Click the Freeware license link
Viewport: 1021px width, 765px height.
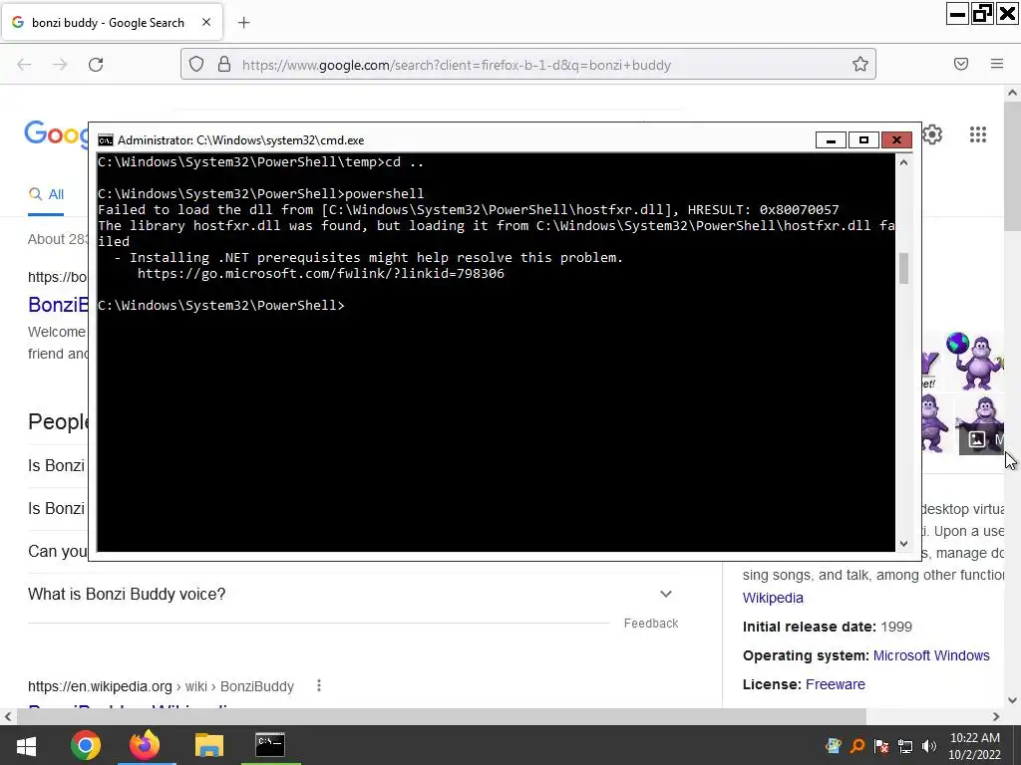pyautogui.click(x=836, y=684)
